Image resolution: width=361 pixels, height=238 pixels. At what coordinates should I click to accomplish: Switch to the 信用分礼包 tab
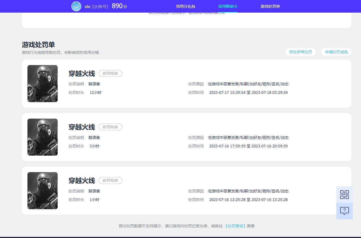click(185, 6)
